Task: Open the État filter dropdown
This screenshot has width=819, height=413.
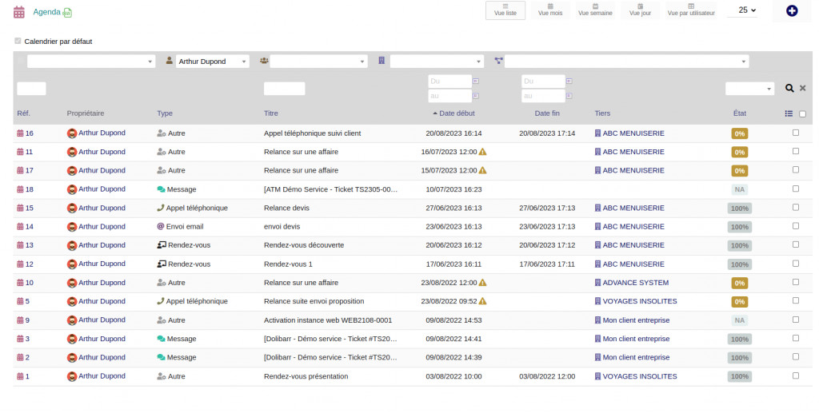Action: (x=749, y=89)
